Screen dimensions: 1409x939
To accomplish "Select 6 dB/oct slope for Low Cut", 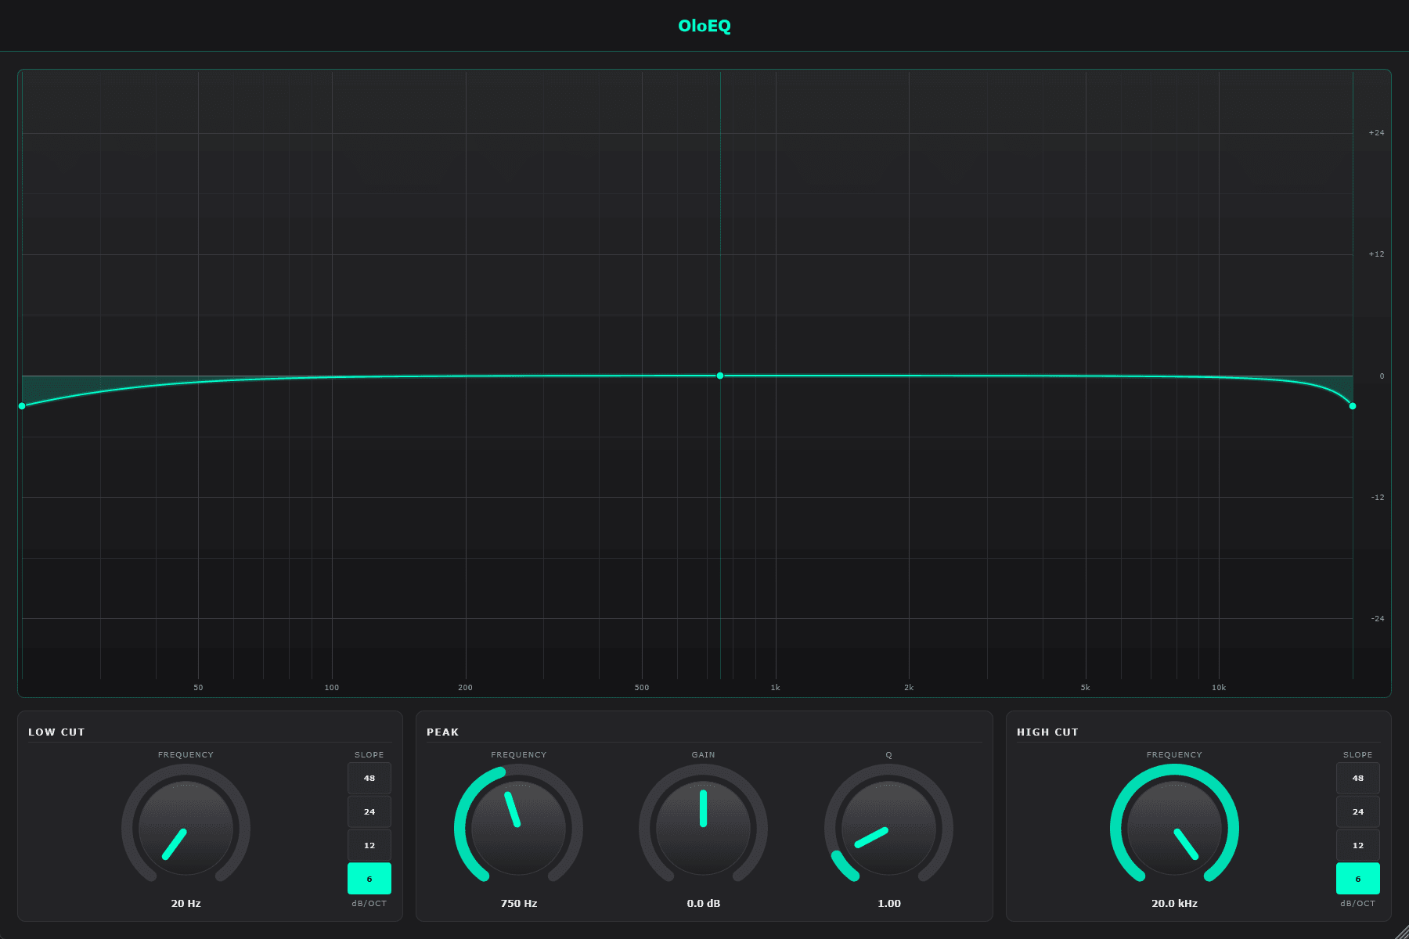I will (369, 879).
